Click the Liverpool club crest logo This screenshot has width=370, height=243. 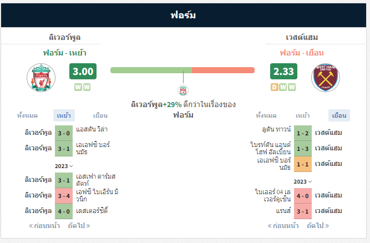pyautogui.click(x=41, y=78)
